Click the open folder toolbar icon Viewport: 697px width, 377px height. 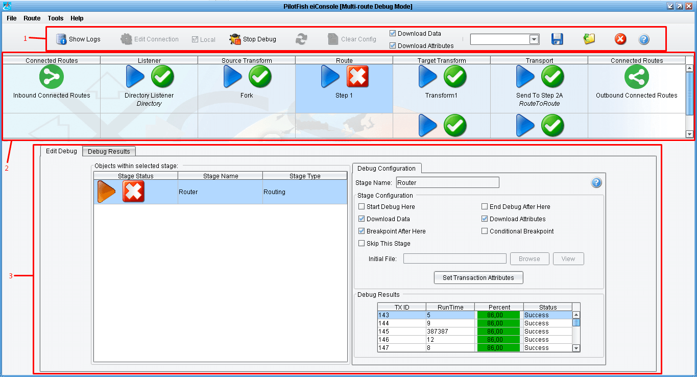coord(589,39)
